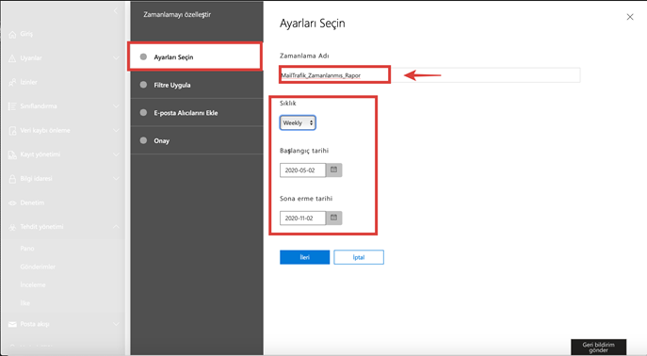Open the Giriş home icon in sidebar
The image size is (647, 356).
[12, 34]
